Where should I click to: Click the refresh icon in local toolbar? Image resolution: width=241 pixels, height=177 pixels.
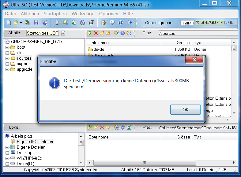pos(129,127)
